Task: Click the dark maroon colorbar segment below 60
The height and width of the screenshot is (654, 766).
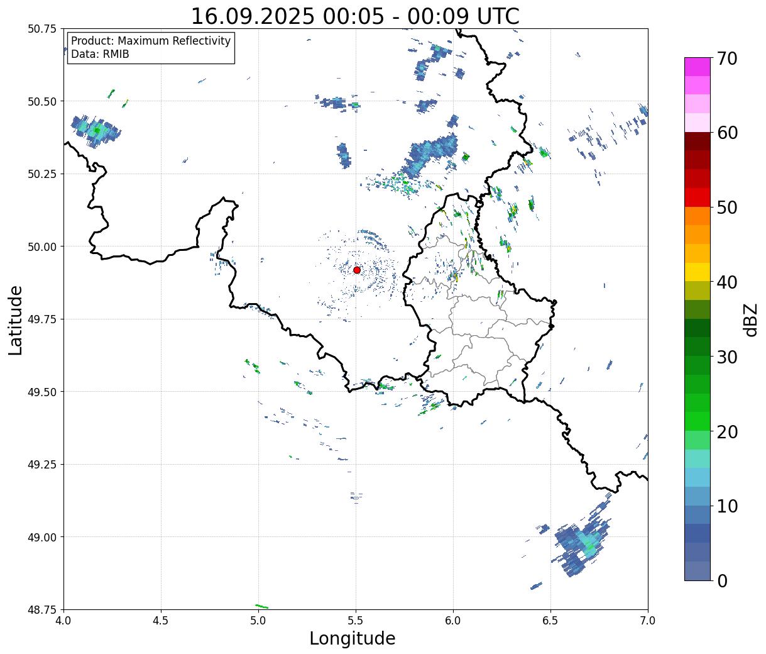Action: [x=698, y=141]
